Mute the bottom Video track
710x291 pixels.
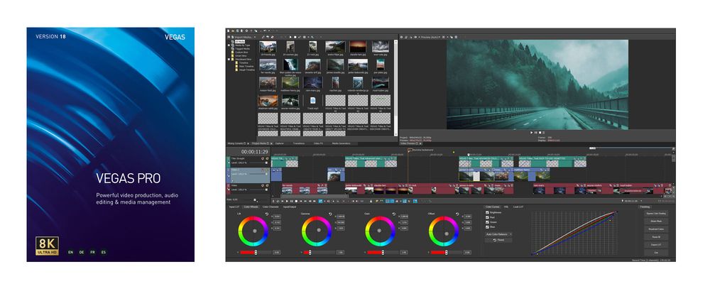click(263, 185)
